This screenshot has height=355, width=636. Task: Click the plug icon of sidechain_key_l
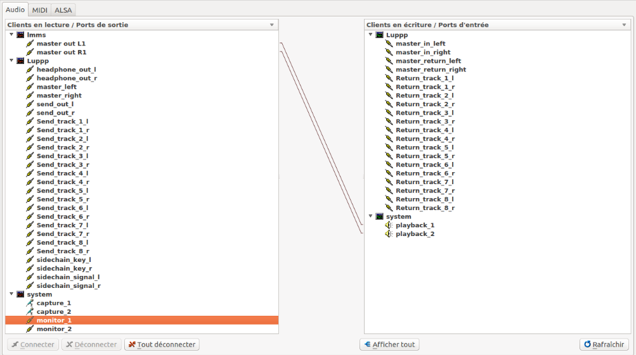click(30, 260)
